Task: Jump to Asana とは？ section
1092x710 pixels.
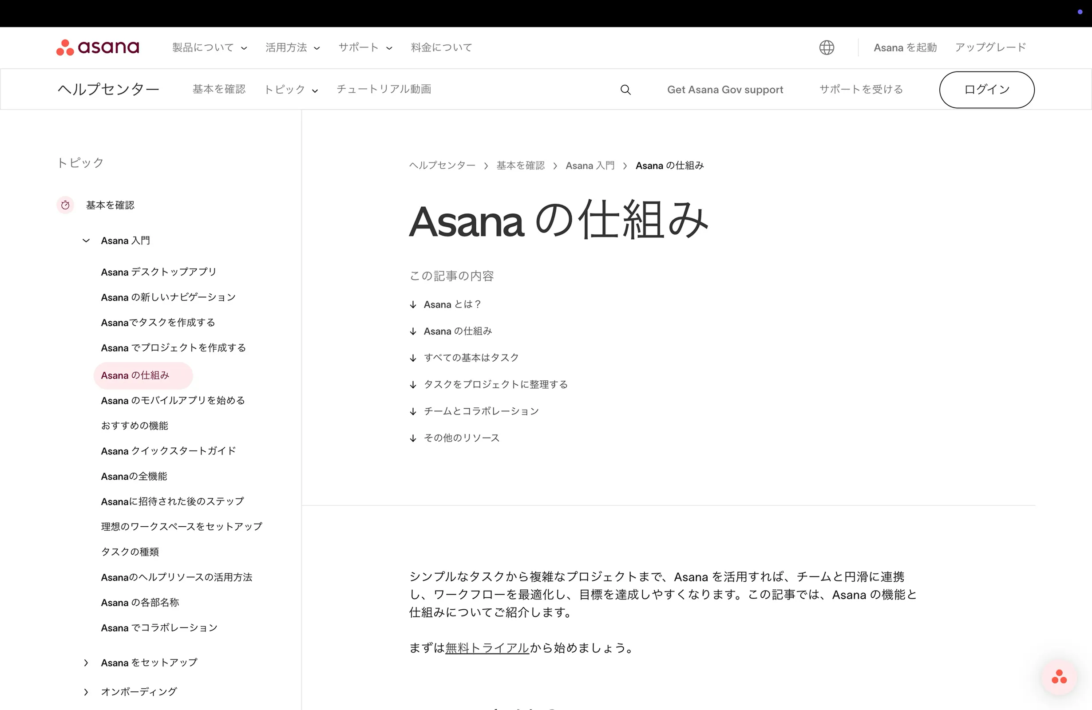Action: pos(452,304)
